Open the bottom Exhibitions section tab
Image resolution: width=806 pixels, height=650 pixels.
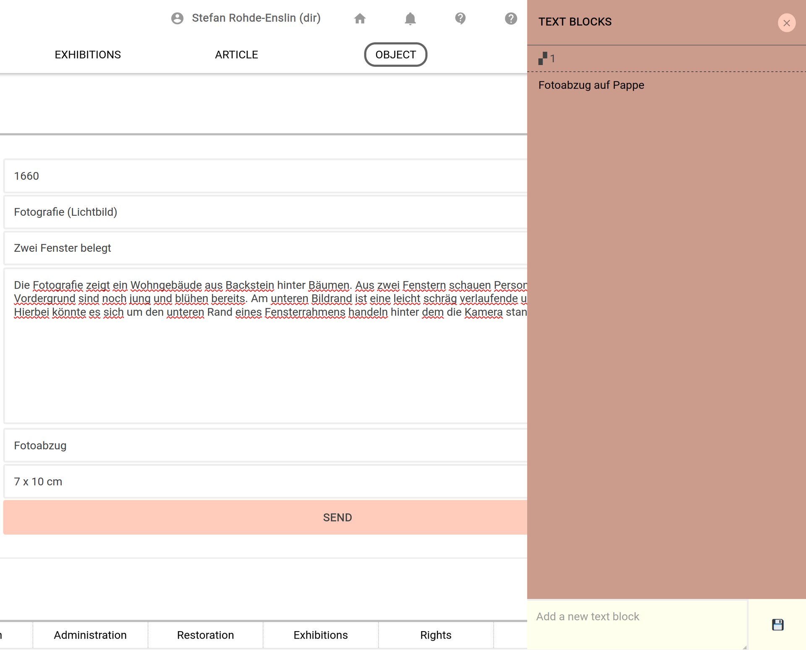coord(320,635)
